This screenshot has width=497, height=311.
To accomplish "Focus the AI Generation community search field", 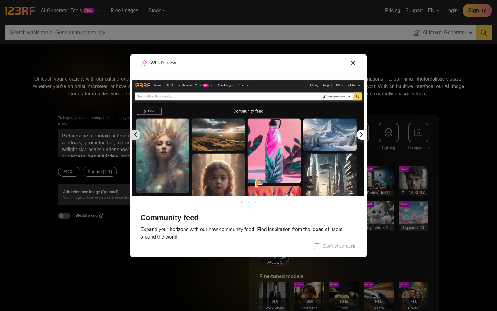I will [x=207, y=33].
